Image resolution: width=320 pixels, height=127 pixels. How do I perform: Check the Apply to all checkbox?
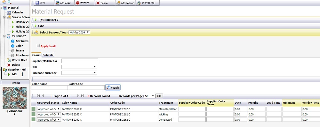point(38,46)
